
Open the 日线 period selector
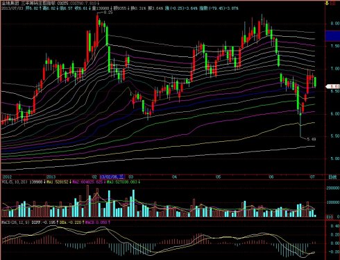pyautogui.click(x=332, y=177)
